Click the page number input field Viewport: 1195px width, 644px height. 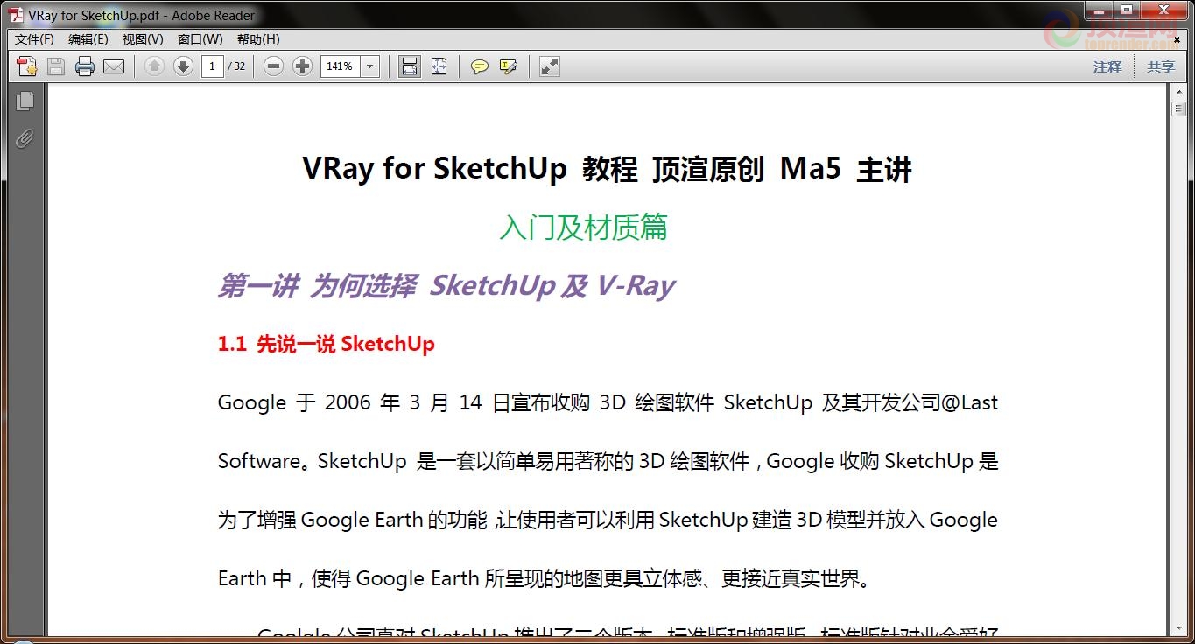click(x=213, y=66)
